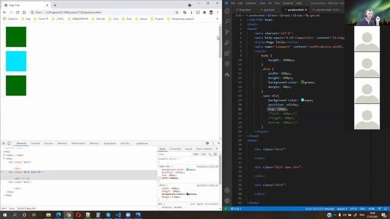Open DevTools Lighthouse tab
Viewport: 390px width, 219px height.
tap(142, 144)
